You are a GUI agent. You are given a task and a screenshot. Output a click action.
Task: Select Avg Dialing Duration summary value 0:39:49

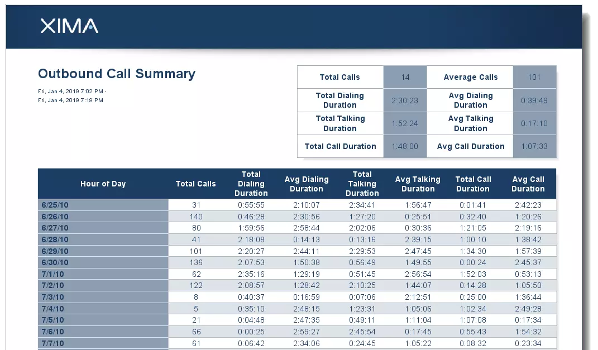(534, 100)
